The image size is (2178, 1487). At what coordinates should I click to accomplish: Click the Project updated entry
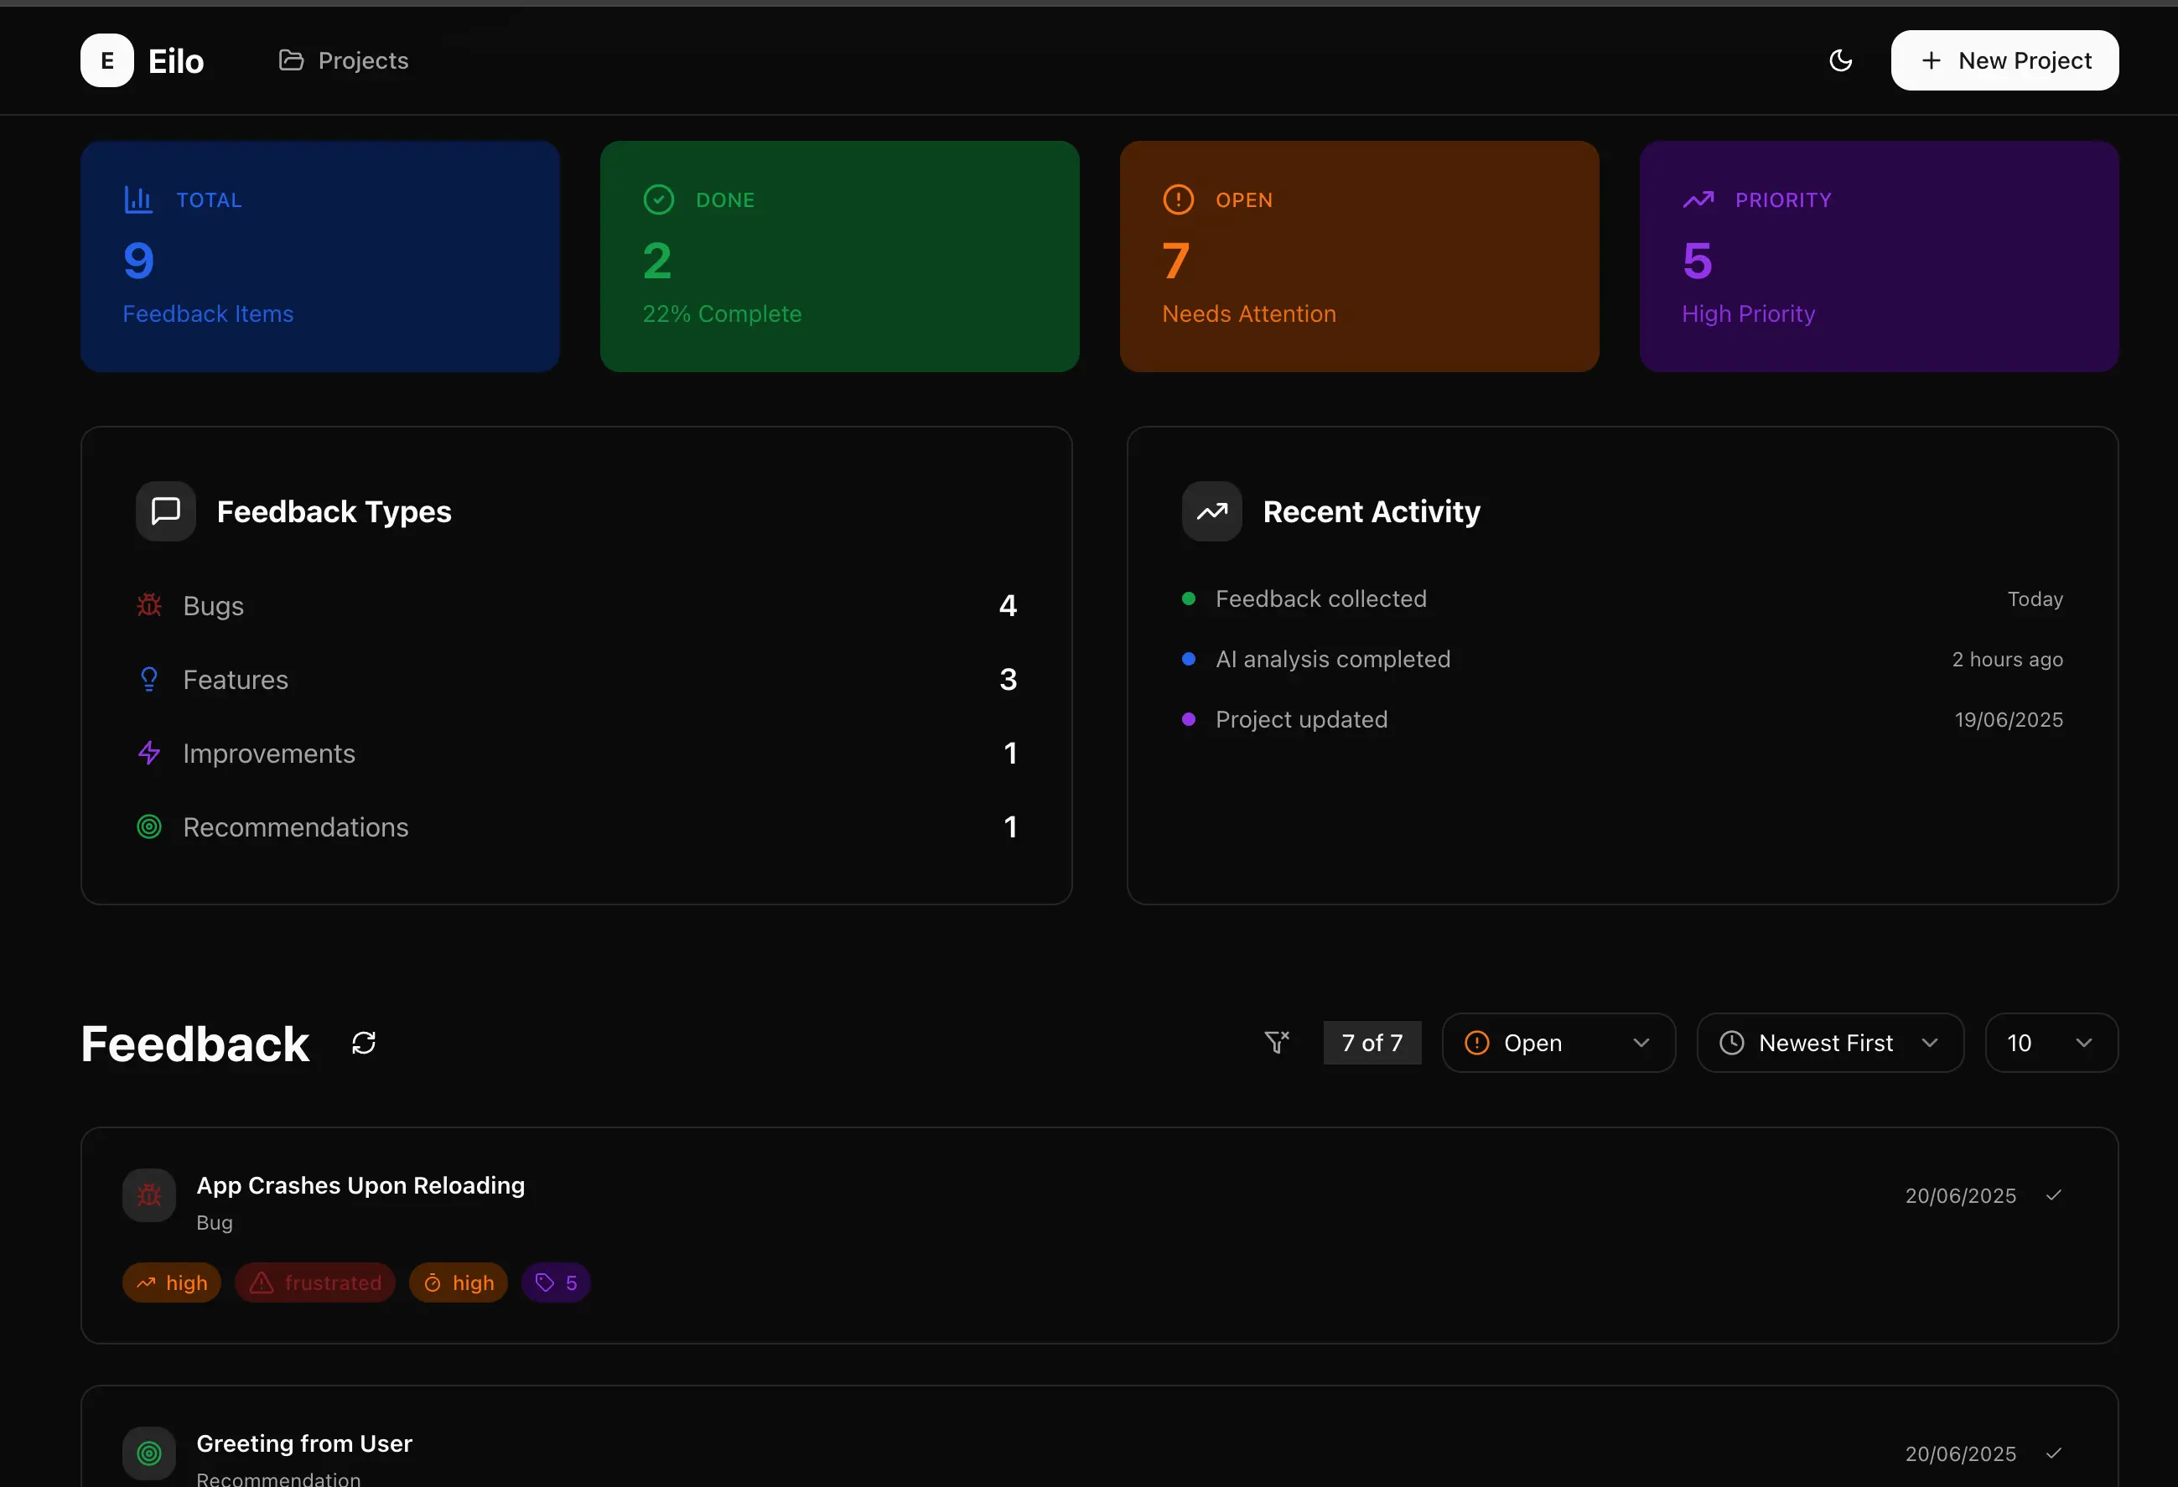tap(1301, 719)
